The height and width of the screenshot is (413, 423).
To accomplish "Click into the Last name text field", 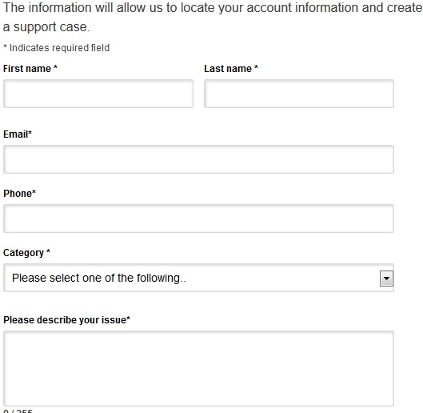I will 299,94.
